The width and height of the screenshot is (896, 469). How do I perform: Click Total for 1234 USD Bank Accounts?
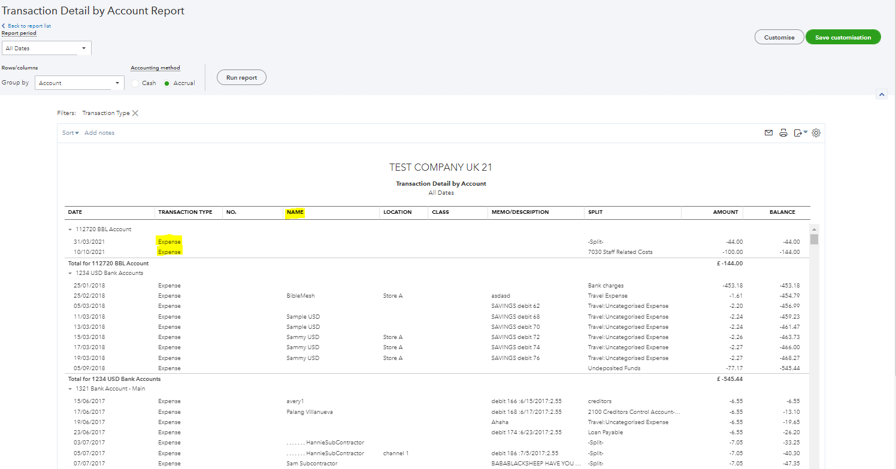(114, 379)
